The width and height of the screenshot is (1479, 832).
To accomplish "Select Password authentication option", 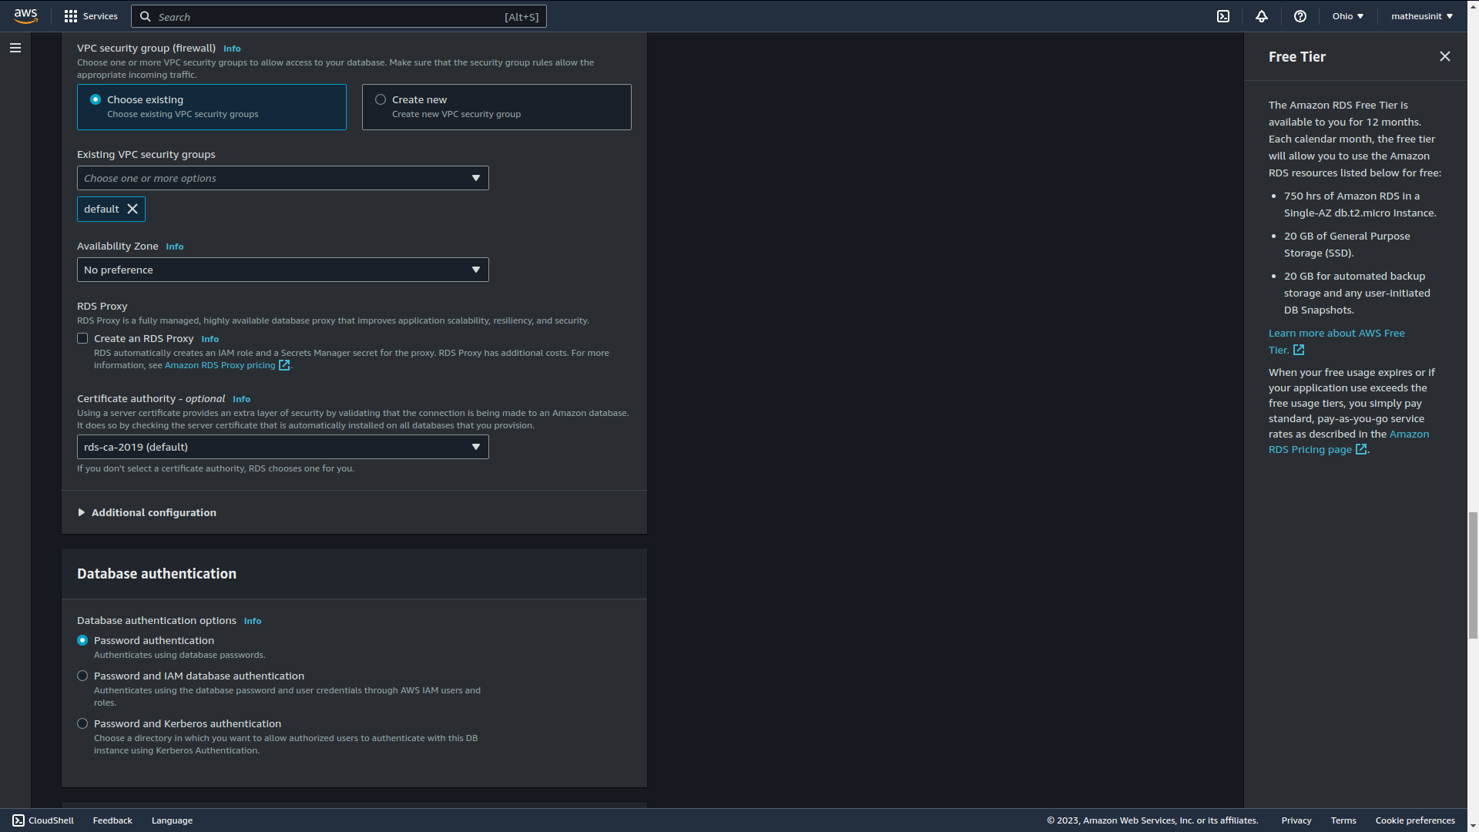I will pos(82,640).
